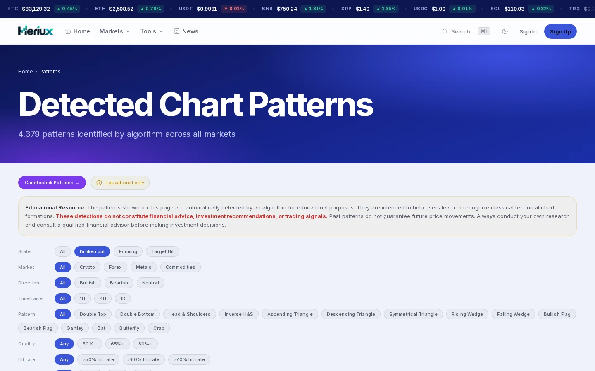Click the Educational only badge
Image resolution: width=595 pixels, height=371 pixels.
(120, 183)
